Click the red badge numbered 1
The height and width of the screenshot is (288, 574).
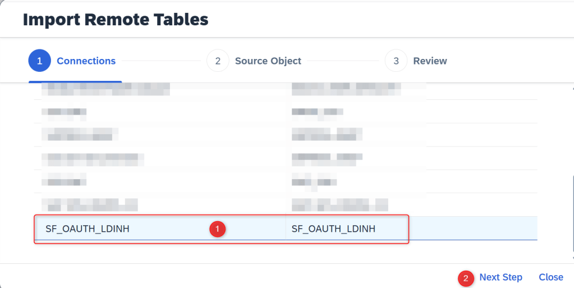[x=217, y=228]
